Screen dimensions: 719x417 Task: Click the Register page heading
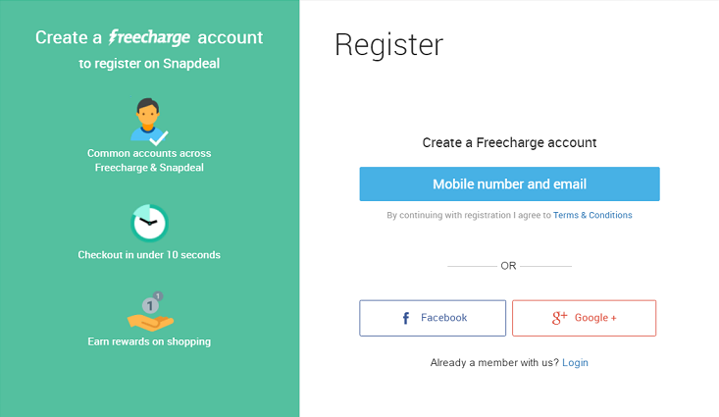pos(388,45)
